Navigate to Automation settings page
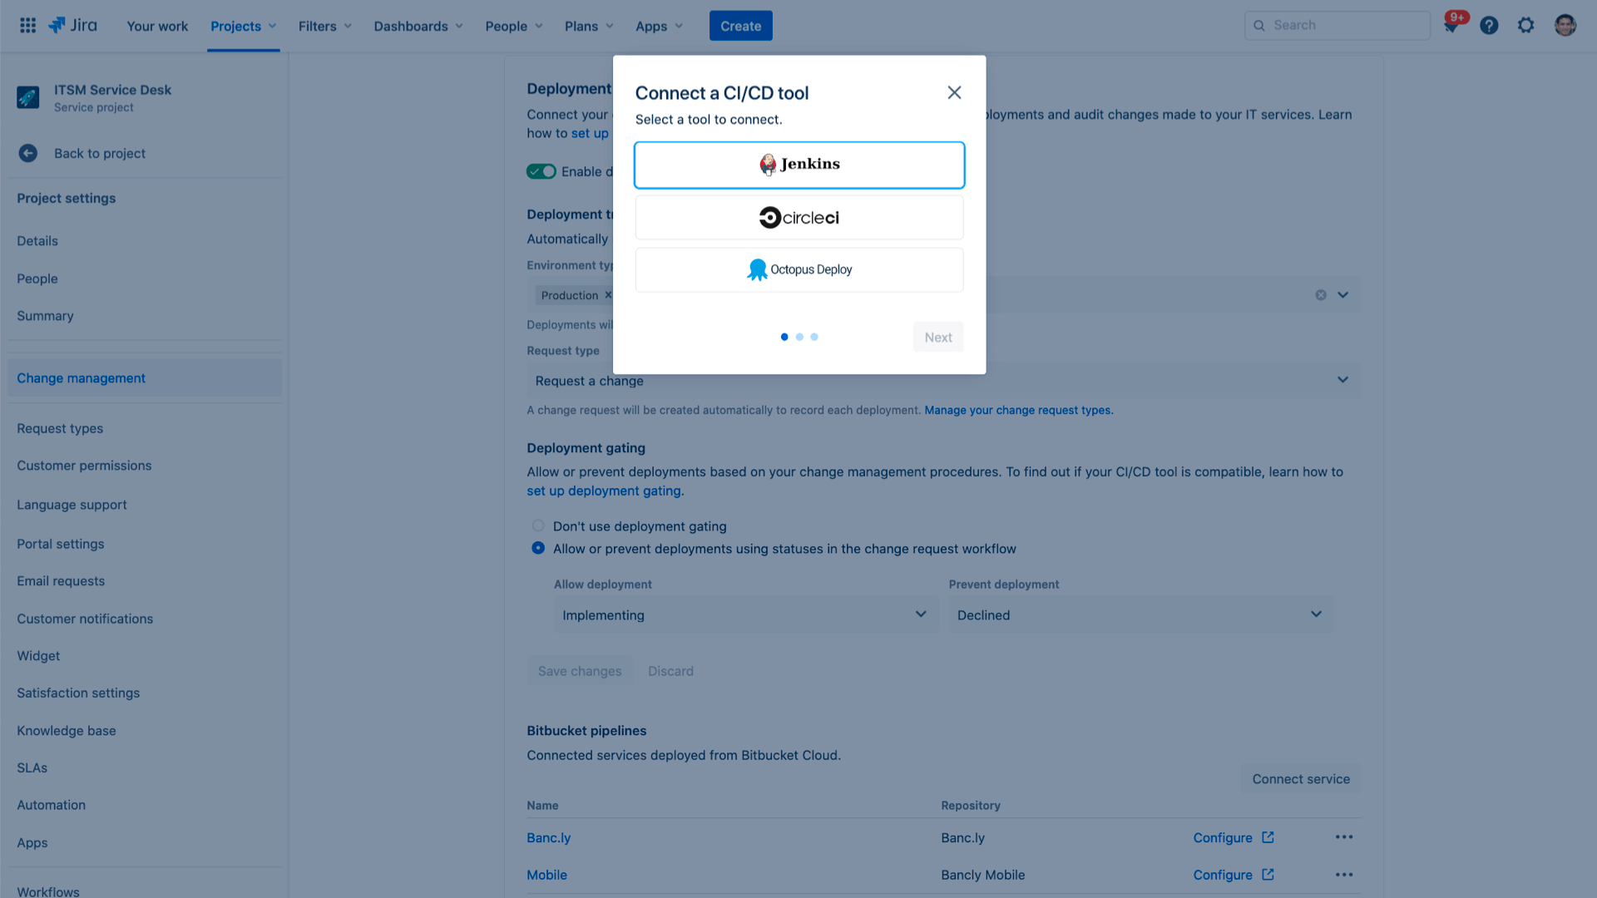Screen dimensions: 1597x898 click(52, 804)
